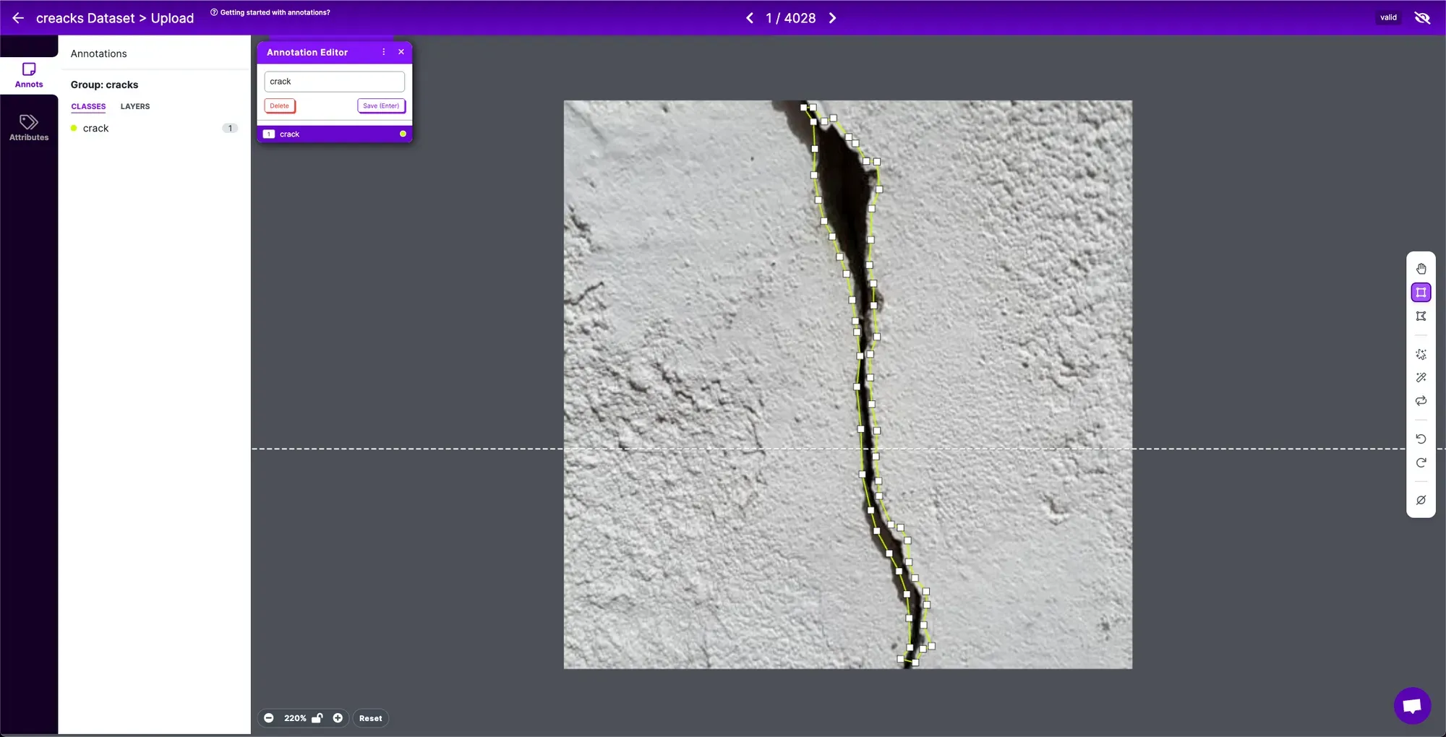Zoom out with the minus button

pos(269,718)
